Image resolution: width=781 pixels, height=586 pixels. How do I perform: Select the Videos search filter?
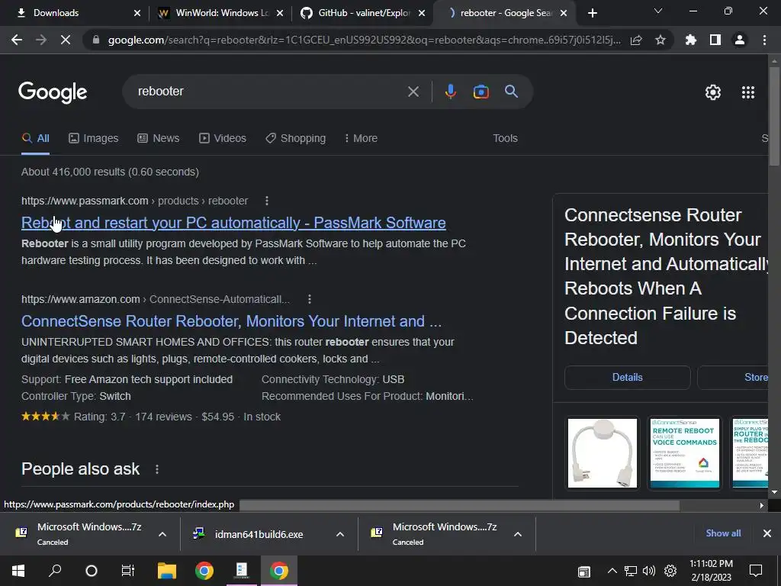223,138
